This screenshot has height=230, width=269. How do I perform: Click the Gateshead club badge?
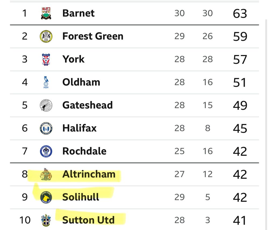click(x=46, y=105)
